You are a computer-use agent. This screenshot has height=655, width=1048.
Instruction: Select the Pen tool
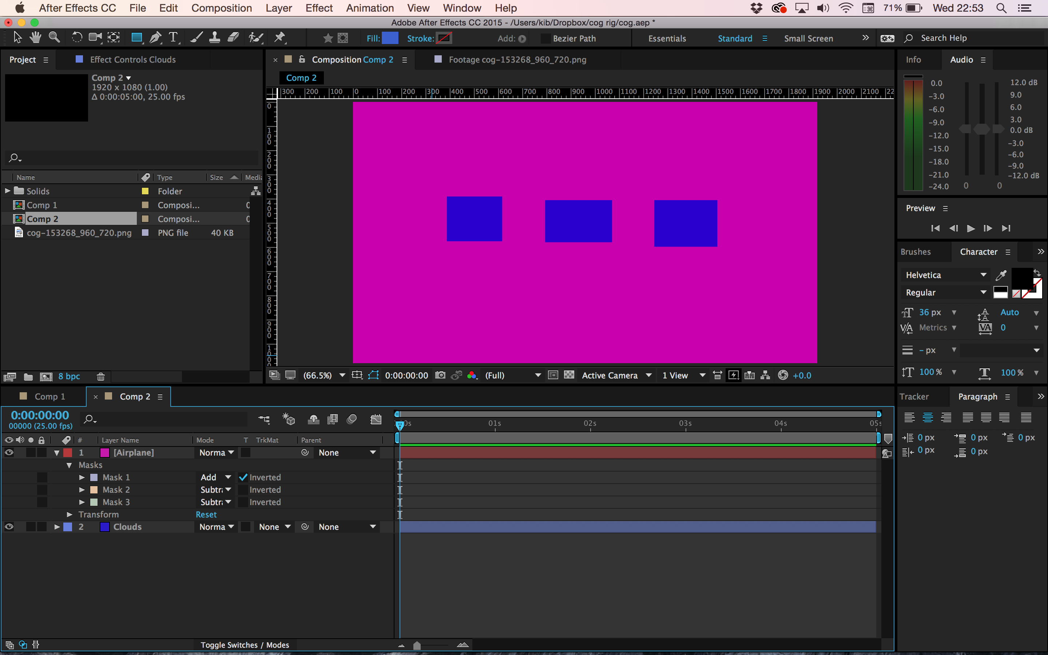coord(155,38)
